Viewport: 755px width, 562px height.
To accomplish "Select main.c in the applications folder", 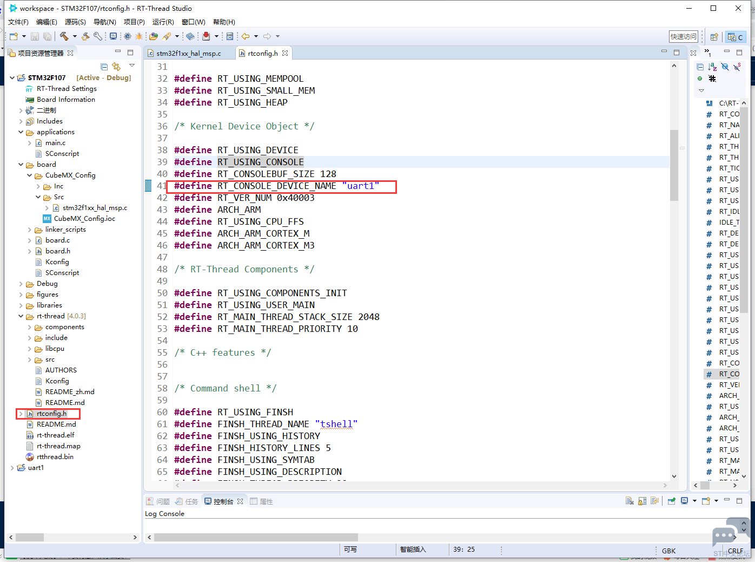I will [x=55, y=143].
